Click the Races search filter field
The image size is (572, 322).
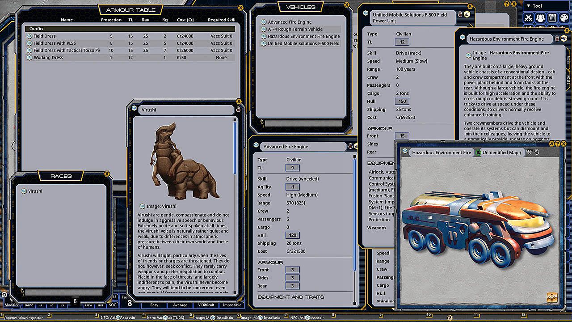point(63,292)
